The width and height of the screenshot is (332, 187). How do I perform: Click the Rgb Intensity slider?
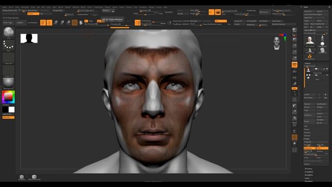coord(96,24)
